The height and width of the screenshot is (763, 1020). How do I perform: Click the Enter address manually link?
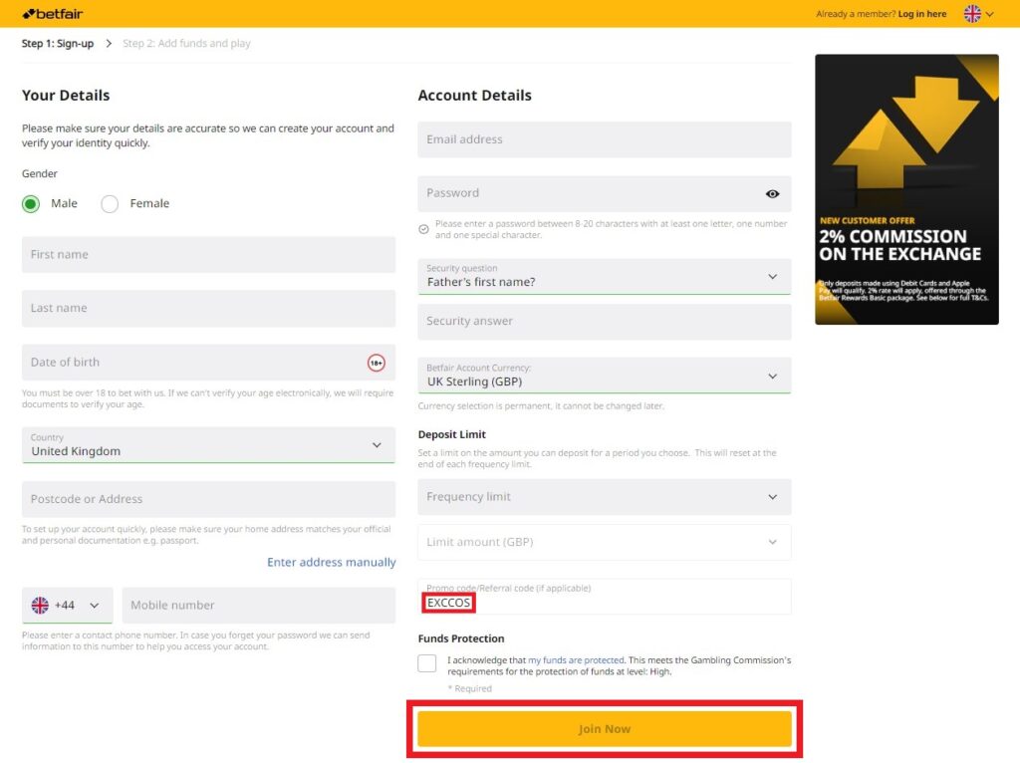(332, 562)
